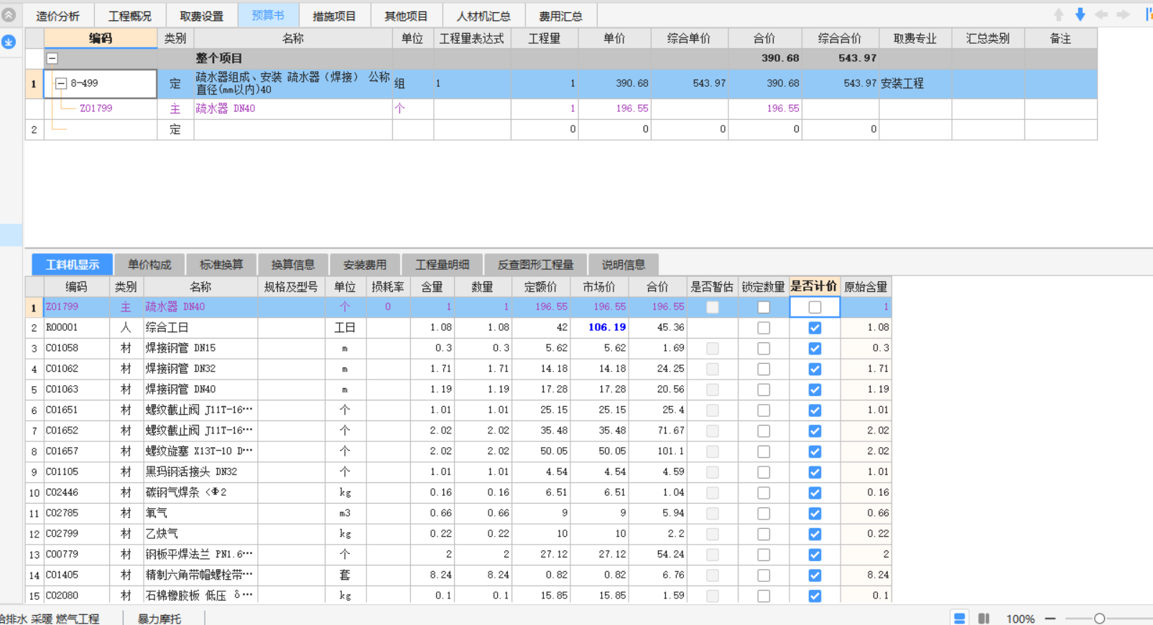
Task: Open the 工程概况 tab
Action: pos(130,16)
